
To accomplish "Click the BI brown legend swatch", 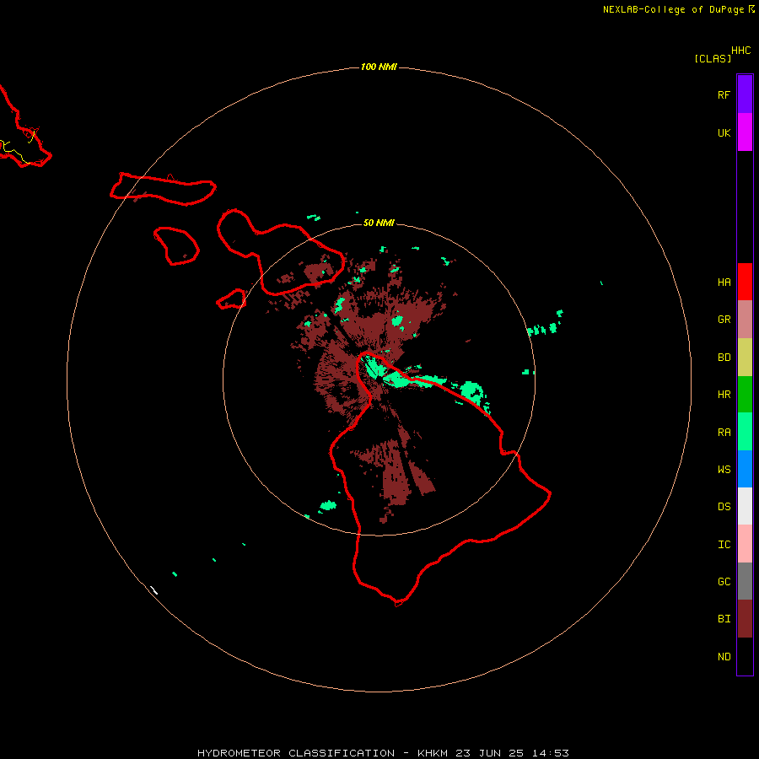I will (745, 619).
